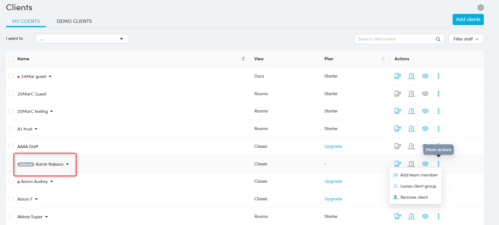Expand the Filter staff dropdown
The width and height of the screenshot is (499, 225).
[466, 39]
